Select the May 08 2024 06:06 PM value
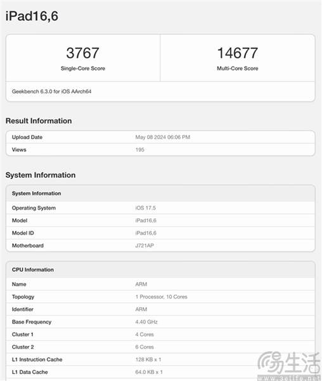322x381 pixels. click(x=163, y=137)
